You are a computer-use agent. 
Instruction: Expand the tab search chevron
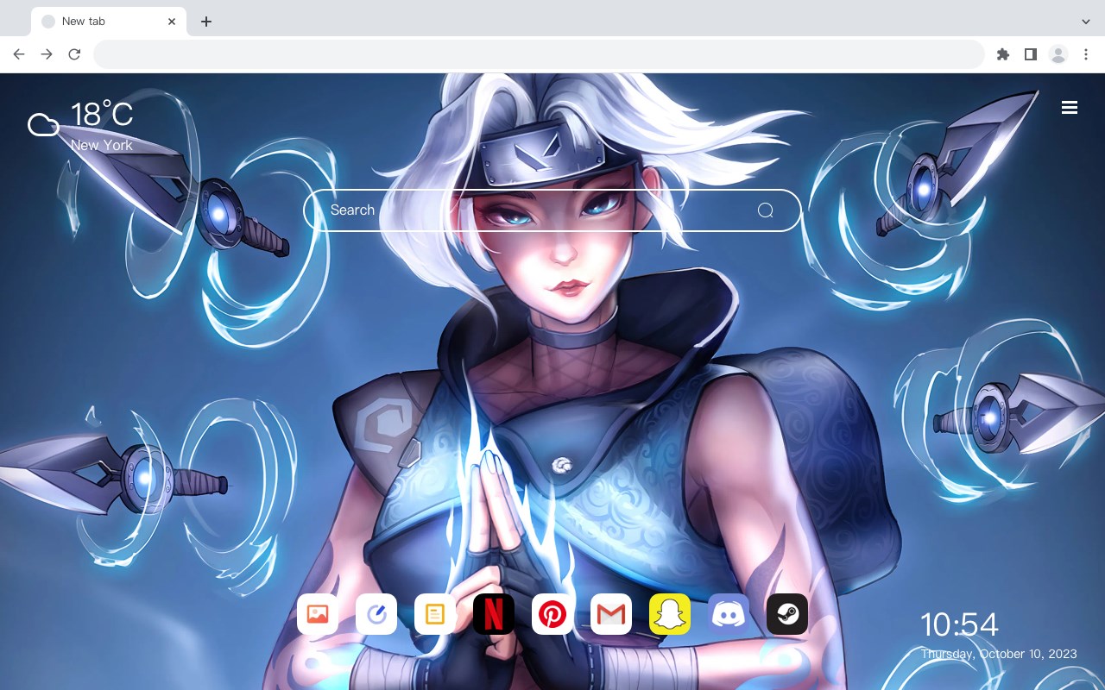(x=1086, y=22)
